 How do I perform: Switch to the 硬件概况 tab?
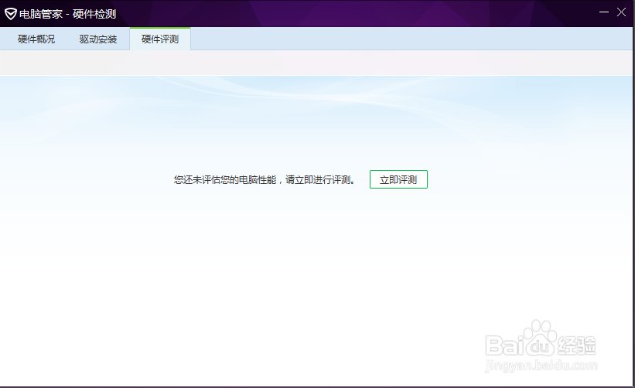[36, 39]
